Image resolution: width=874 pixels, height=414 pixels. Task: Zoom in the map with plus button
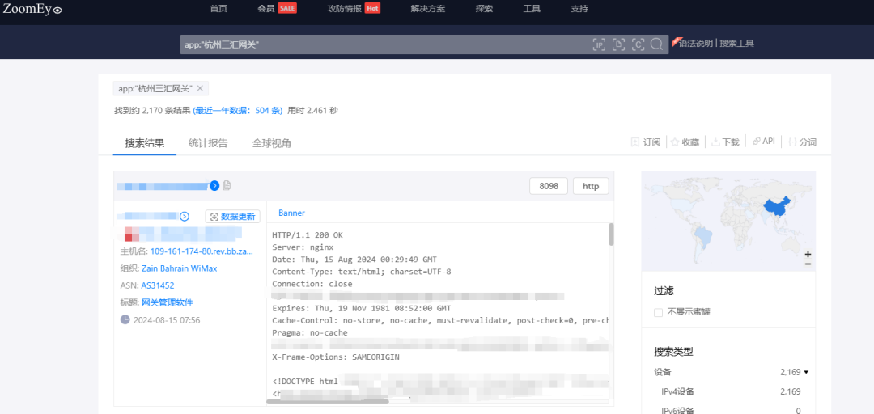click(x=808, y=254)
